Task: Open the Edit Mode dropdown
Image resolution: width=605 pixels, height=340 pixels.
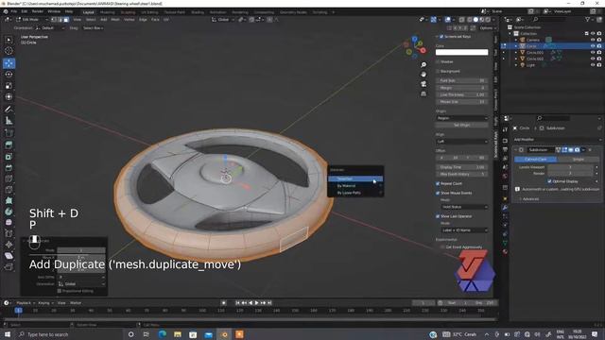Action: [x=32, y=19]
